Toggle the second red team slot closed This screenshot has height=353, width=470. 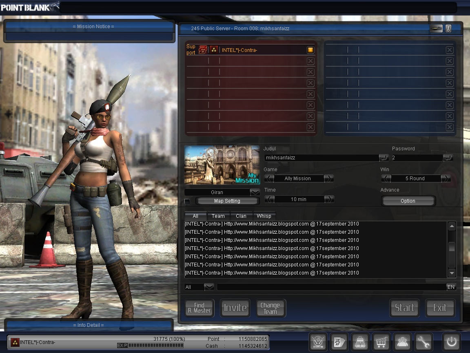pyautogui.click(x=310, y=61)
